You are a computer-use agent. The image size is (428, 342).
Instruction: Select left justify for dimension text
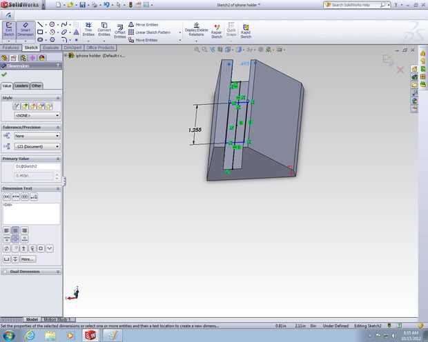[6, 230]
